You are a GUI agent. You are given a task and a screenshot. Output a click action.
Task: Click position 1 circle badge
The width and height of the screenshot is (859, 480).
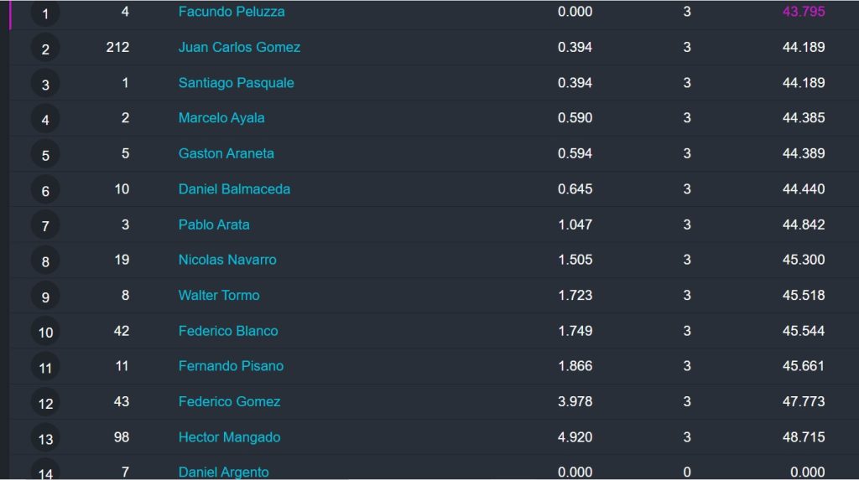click(45, 13)
